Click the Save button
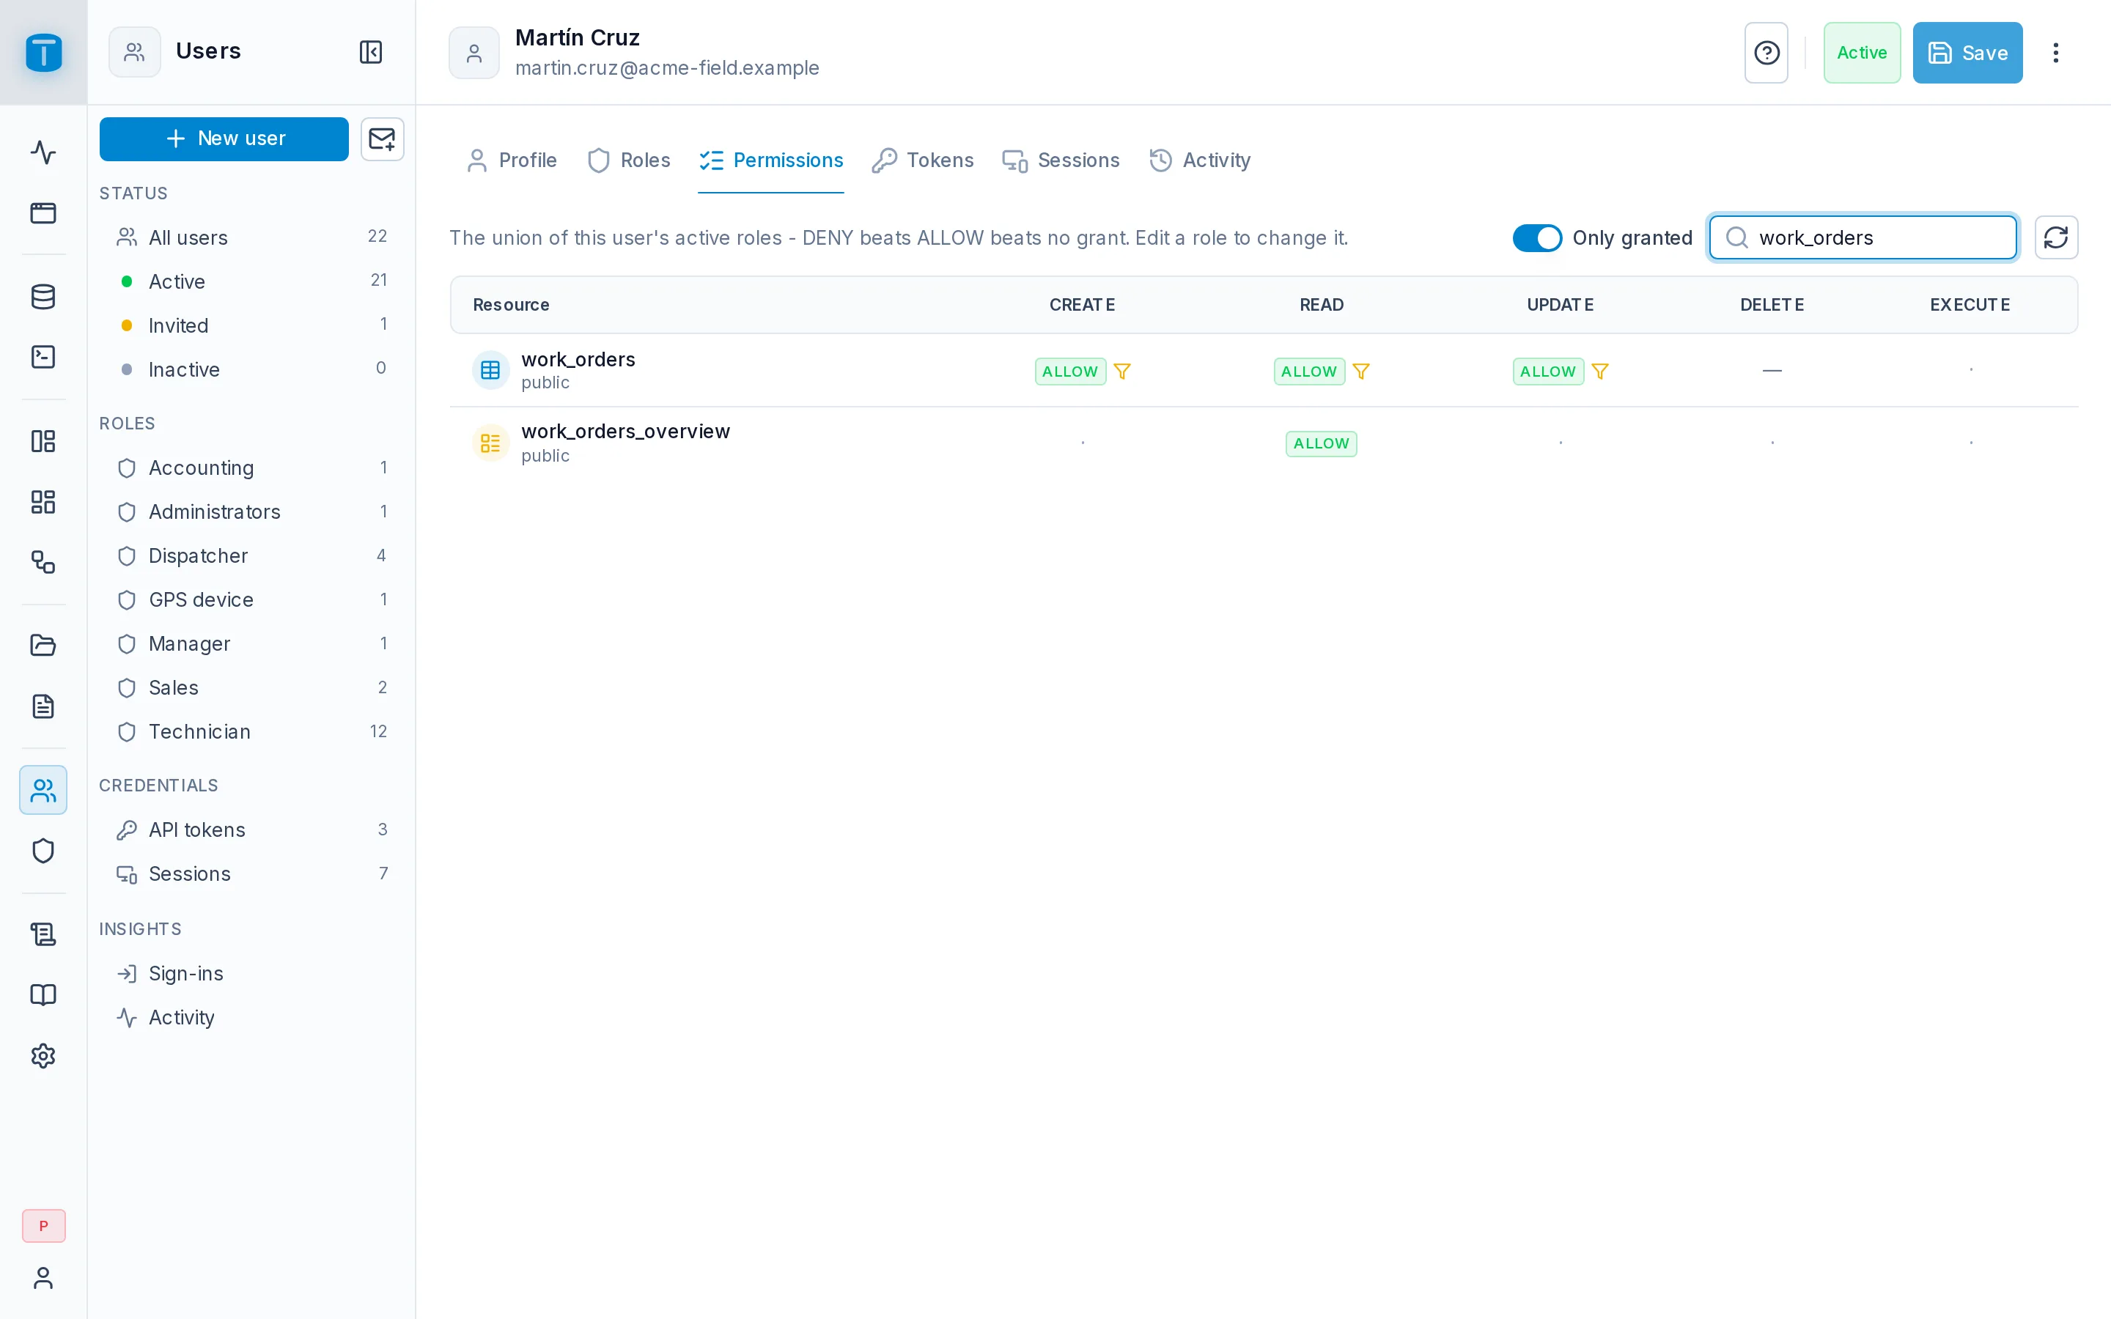Image resolution: width=2111 pixels, height=1319 pixels. pos(1968,52)
